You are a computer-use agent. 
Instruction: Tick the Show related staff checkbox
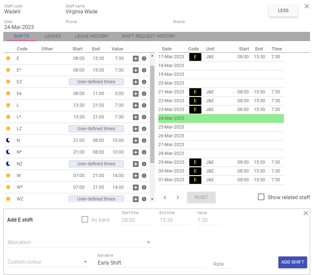coord(261,197)
